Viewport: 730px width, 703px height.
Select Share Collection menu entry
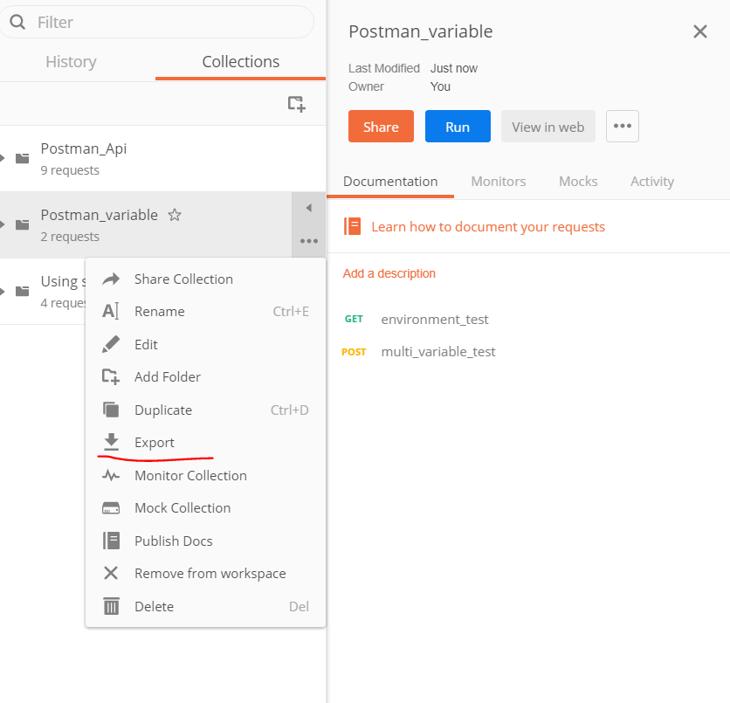coord(205,279)
